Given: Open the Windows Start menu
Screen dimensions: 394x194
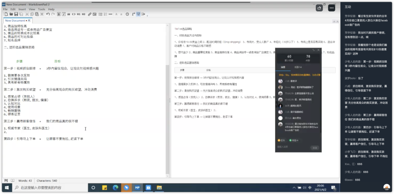Looking at the screenshot, I should 7,187.
